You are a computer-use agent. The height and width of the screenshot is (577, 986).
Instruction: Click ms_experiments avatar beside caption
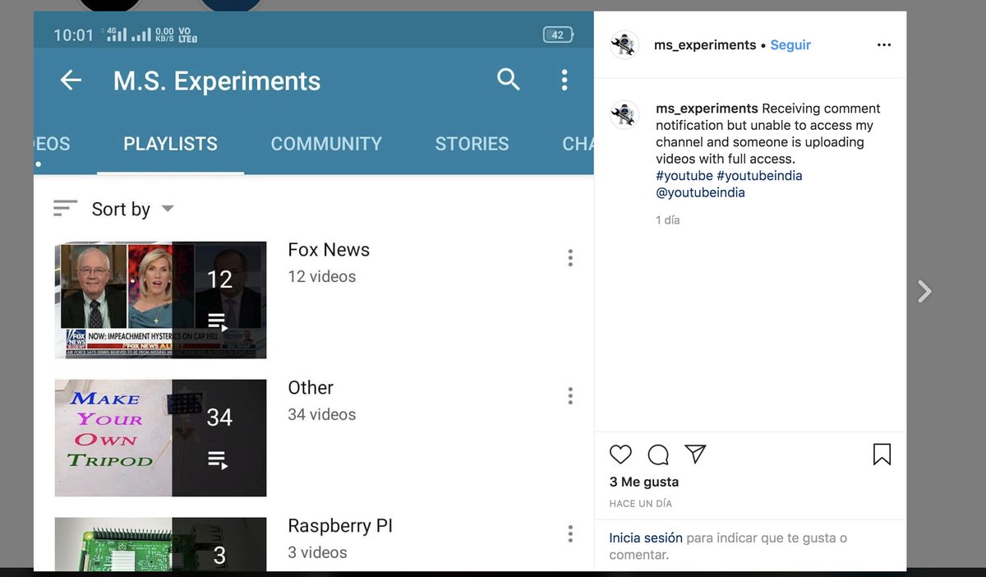pos(624,115)
